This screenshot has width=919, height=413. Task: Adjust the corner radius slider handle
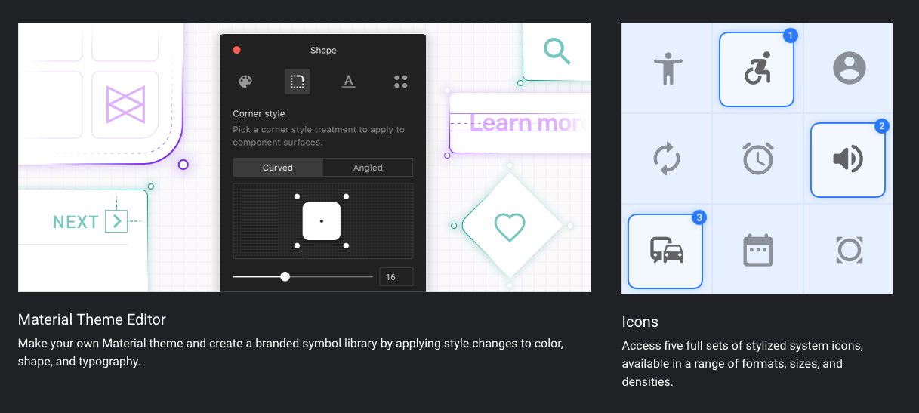pos(285,276)
